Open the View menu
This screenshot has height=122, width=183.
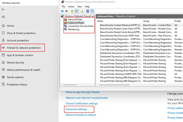click(x=79, y=7)
